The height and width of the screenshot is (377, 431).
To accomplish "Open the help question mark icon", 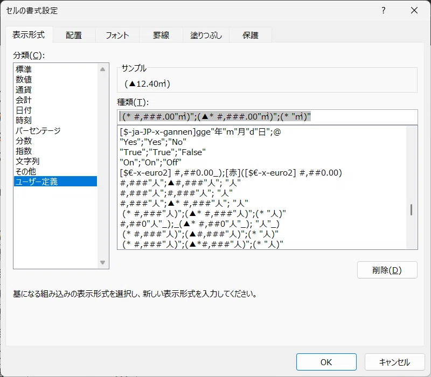I will pyautogui.click(x=384, y=11).
